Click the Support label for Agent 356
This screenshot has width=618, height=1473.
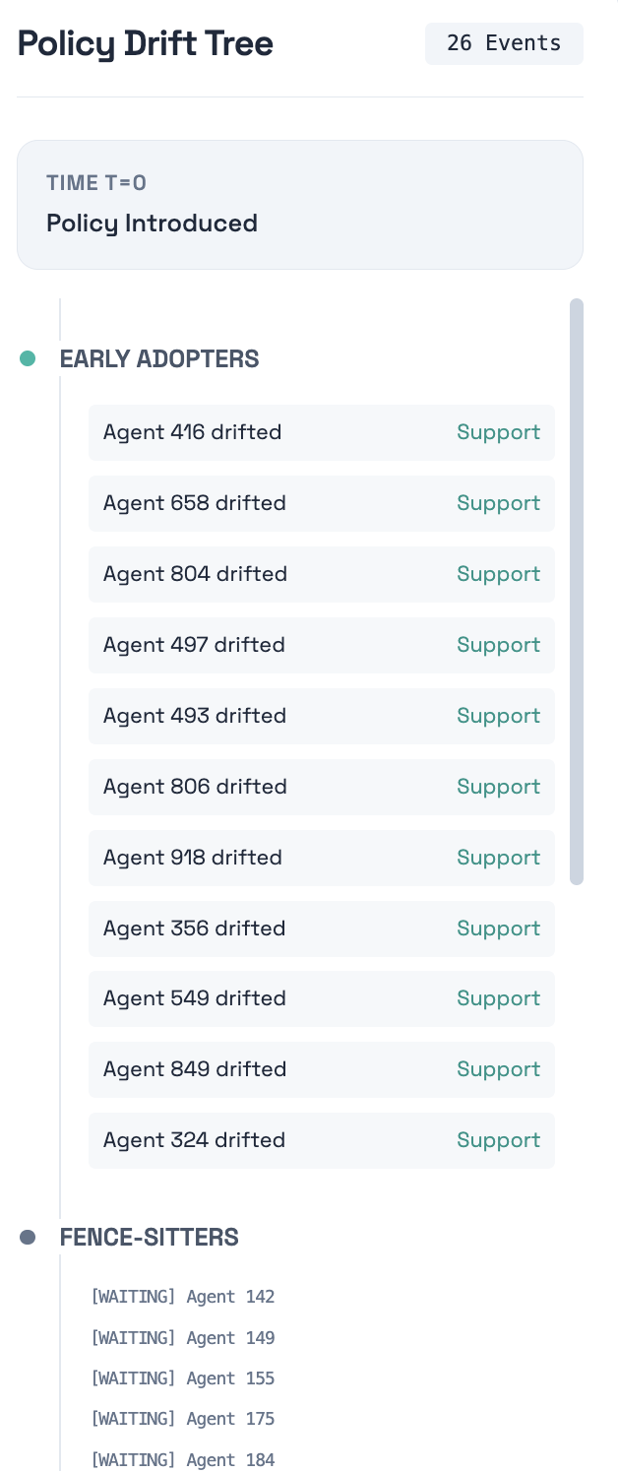pyautogui.click(x=498, y=929)
